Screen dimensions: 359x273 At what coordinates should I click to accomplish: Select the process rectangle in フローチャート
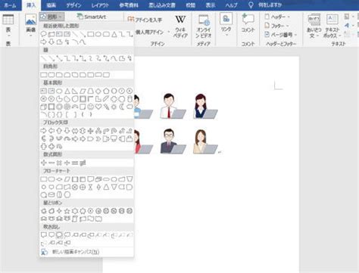[x=43, y=179]
